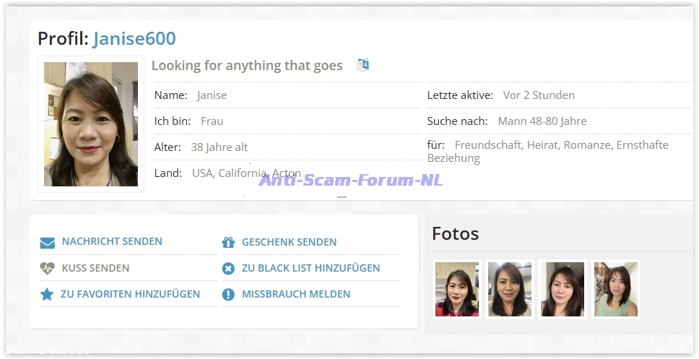Click Zu Favoriten hinzufügen text

click(130, 294)
